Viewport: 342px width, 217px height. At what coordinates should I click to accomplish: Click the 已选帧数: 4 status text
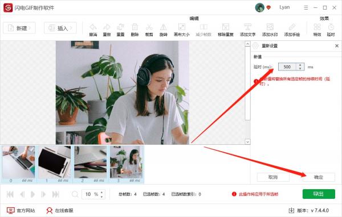pos(154,194)
